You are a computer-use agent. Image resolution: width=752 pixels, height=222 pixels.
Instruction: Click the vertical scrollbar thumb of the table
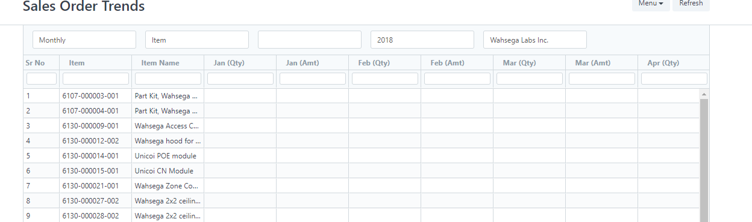(x=704, y=160)
